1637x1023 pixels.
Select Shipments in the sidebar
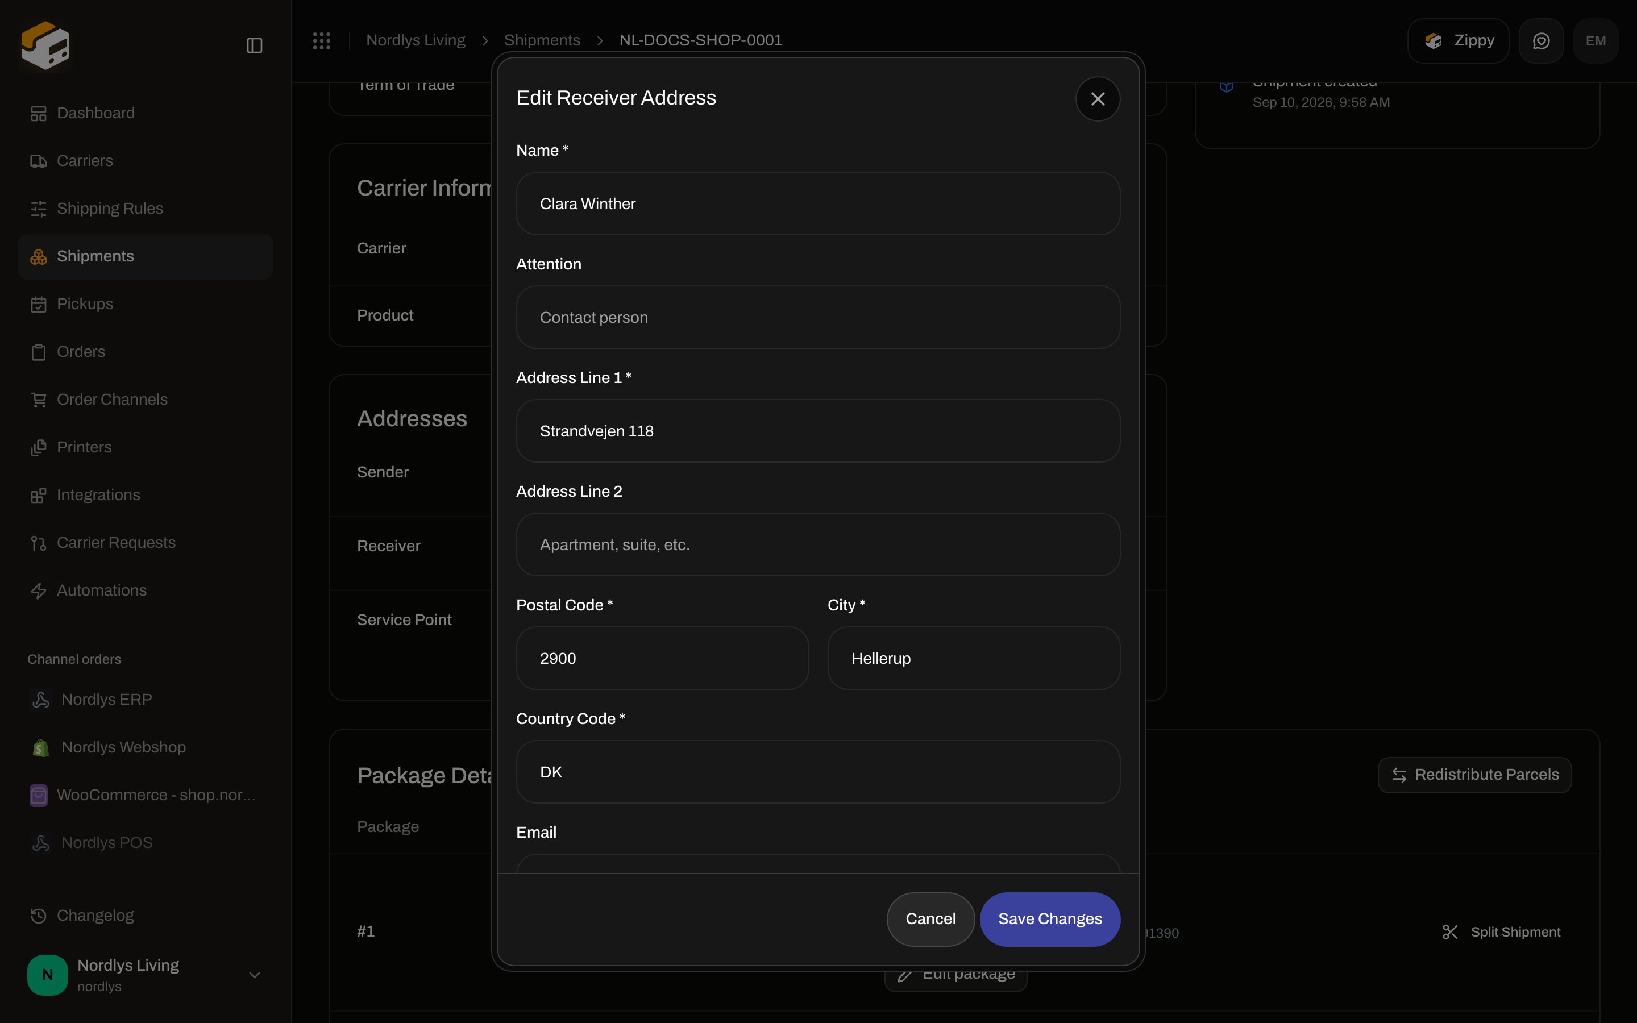(146, 256)
